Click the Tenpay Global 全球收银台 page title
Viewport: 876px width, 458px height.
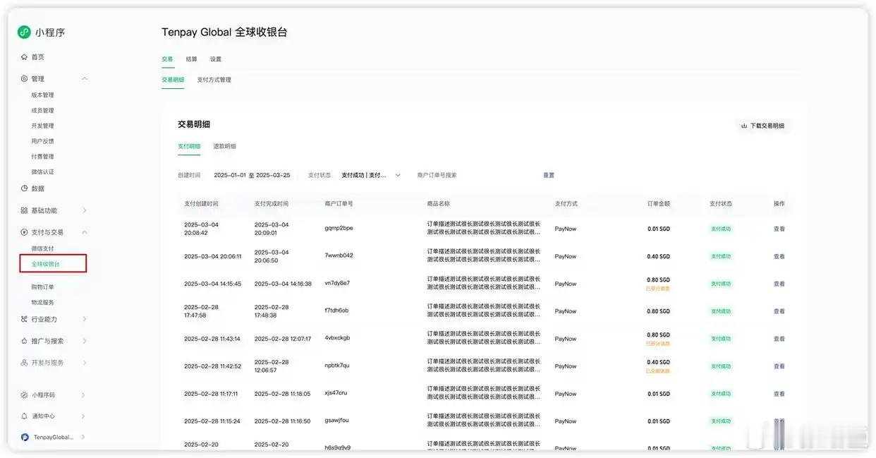click(x=224, y=32)
